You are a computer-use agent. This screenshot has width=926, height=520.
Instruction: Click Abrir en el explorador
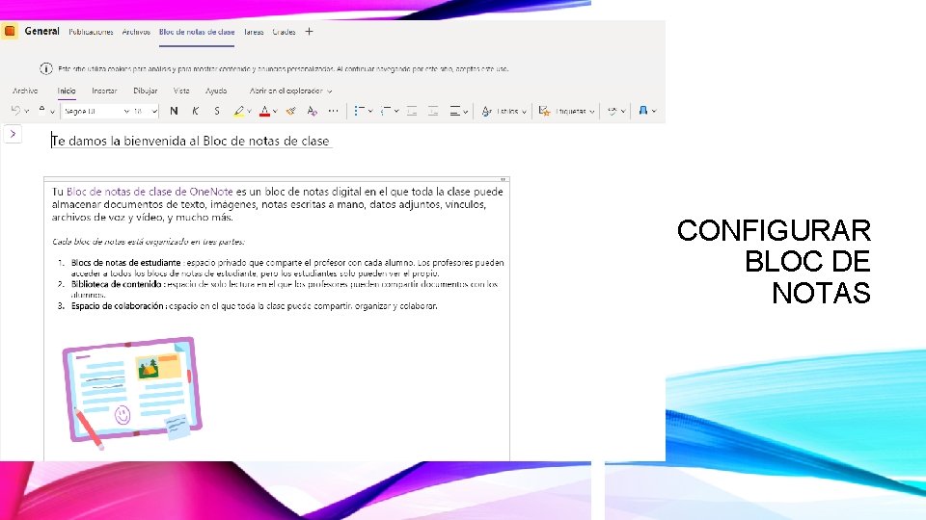click(286, 91)
